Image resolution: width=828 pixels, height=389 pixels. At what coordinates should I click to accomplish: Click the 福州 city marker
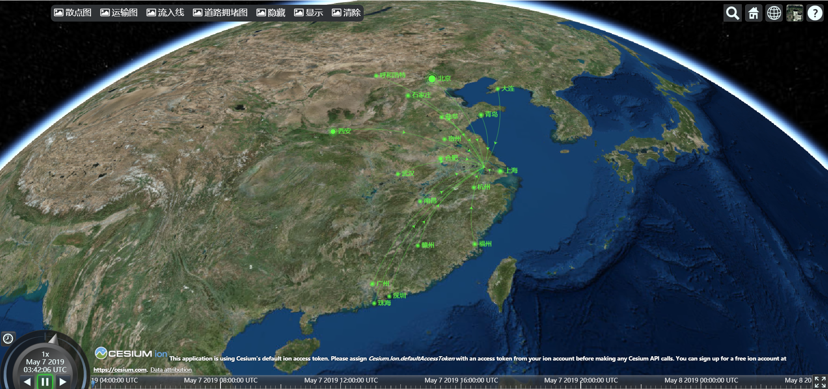point(475,244)
